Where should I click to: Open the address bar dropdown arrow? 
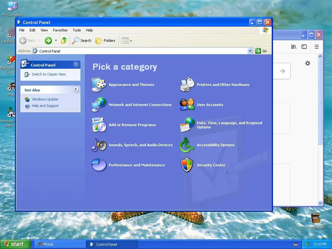(x=250, y=51)
